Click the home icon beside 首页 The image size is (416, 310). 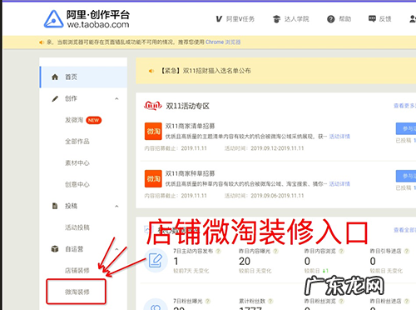click(55, 77)
